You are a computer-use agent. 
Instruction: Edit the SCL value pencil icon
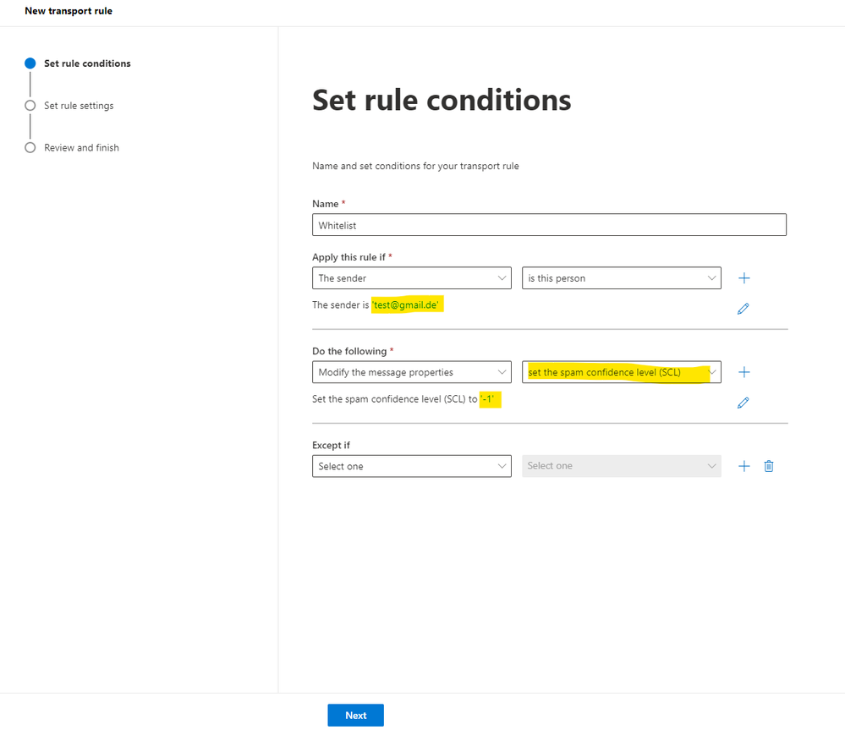pyautogui.click(x=743, y=403)
